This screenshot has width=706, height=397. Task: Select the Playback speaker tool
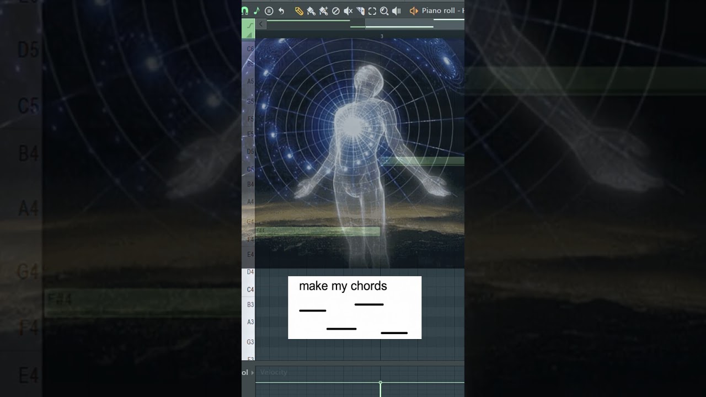[396, 10]
